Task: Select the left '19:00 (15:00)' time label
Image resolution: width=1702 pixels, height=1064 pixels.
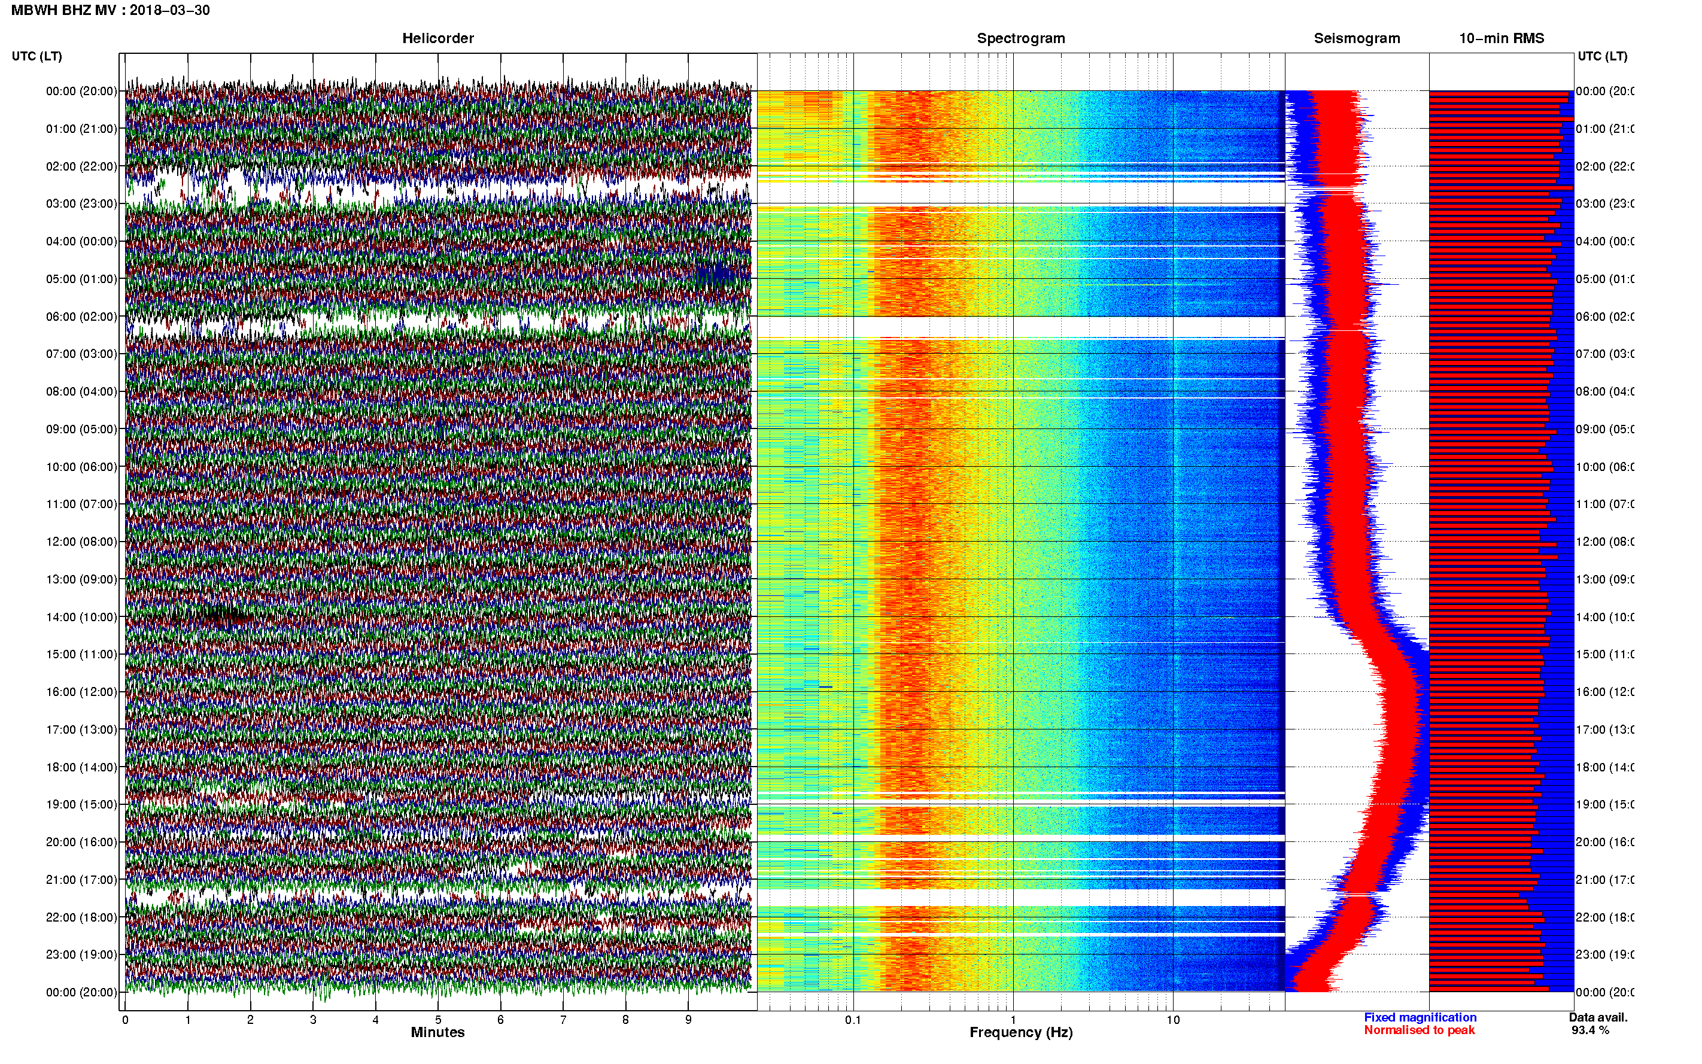Action: click(81, 804)
